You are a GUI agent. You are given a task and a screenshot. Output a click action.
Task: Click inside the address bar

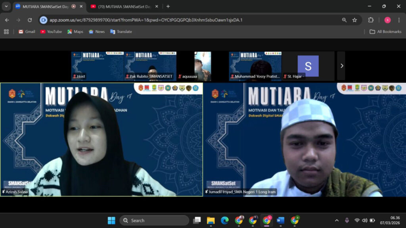pos(159,19)
